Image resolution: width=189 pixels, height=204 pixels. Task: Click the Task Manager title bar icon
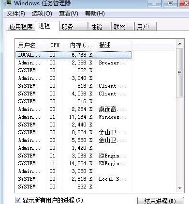point(8,3)
